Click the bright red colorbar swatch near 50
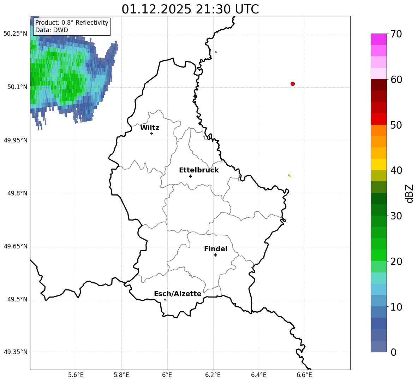Viewport: 418px width, 382px height. click(x=378, y=119)
